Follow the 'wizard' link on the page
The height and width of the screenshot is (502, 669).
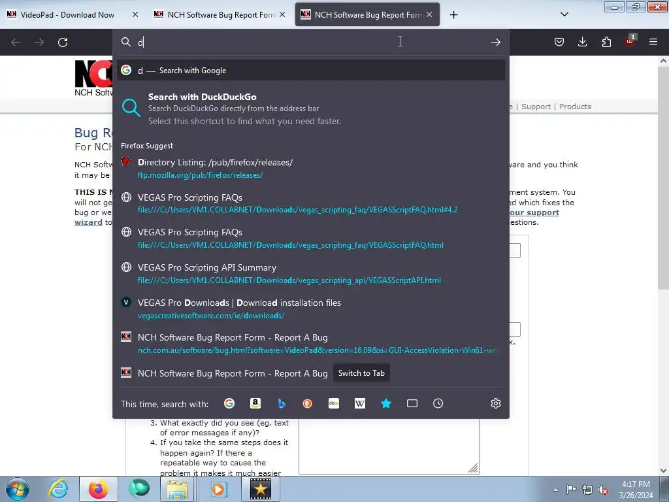[88, 222]
